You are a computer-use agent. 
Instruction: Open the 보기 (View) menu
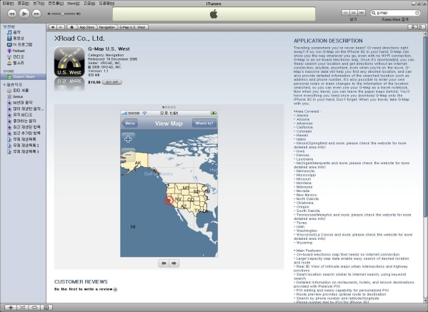coord(39,4)
